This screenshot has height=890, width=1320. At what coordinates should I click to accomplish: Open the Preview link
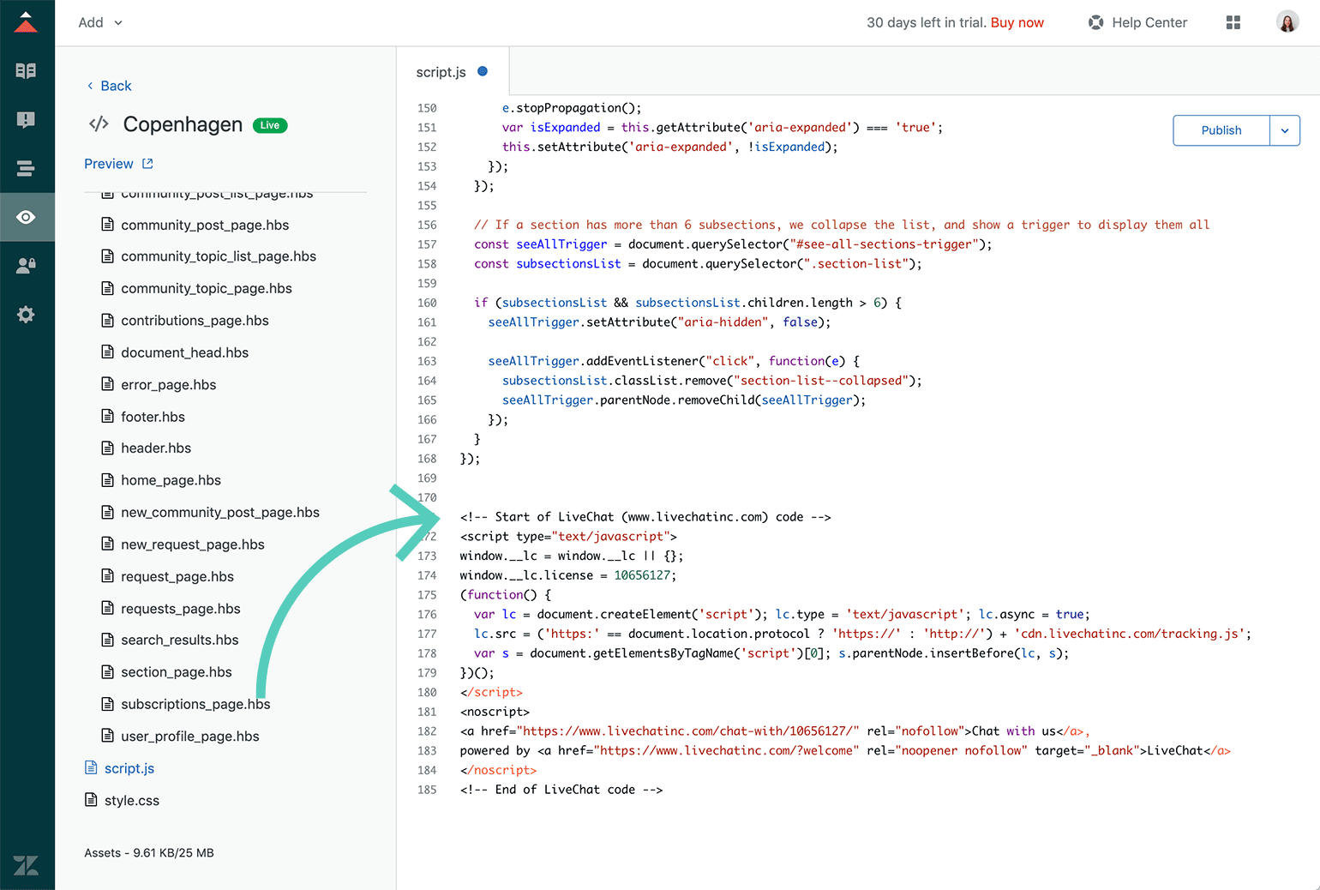tap(109, 164)
